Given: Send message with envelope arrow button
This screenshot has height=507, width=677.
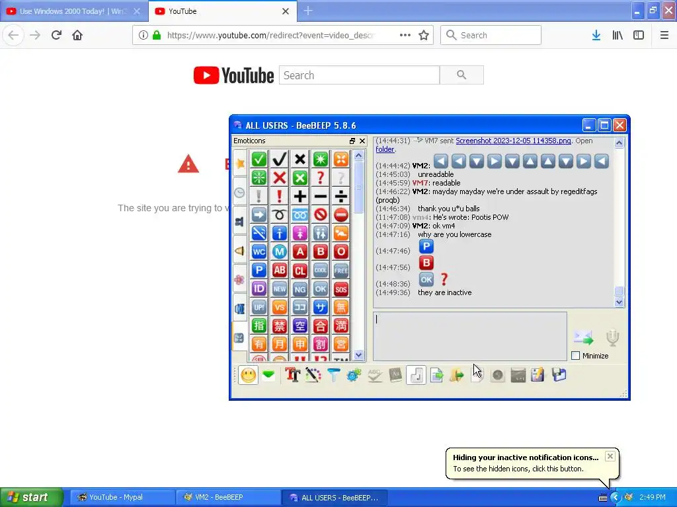Looking at the screenshot, I should (583, 337).
